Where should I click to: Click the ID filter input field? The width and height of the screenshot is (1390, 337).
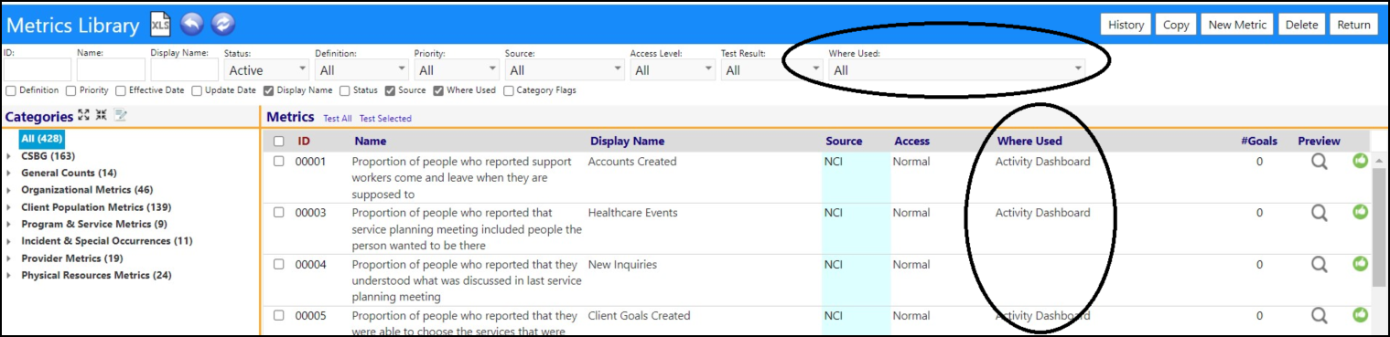coord(38,70)
